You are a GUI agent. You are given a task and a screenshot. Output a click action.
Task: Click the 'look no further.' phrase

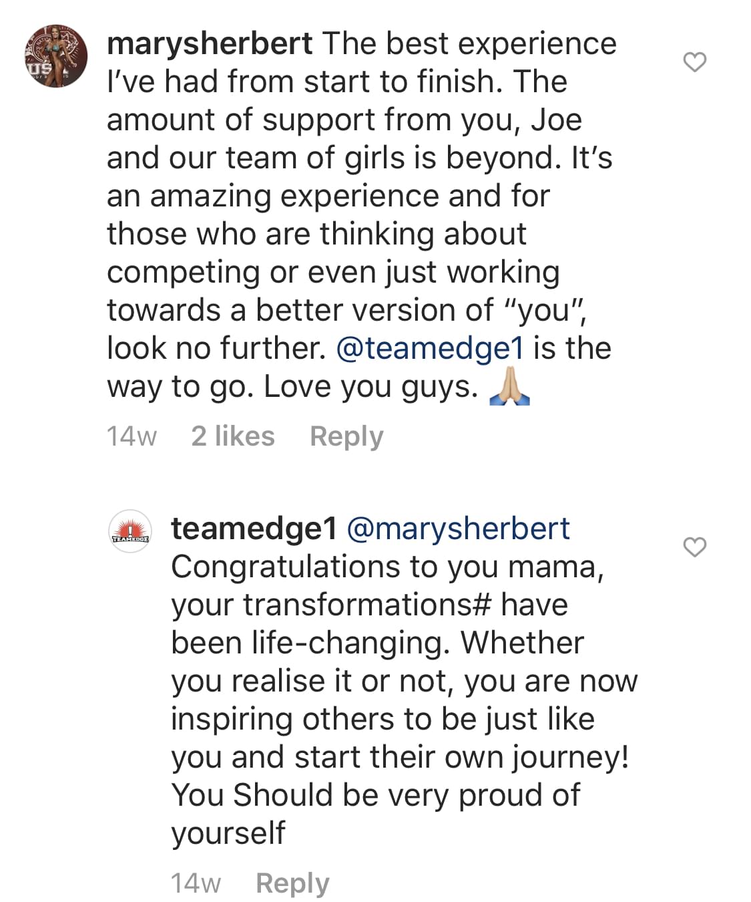click(217, 348)
